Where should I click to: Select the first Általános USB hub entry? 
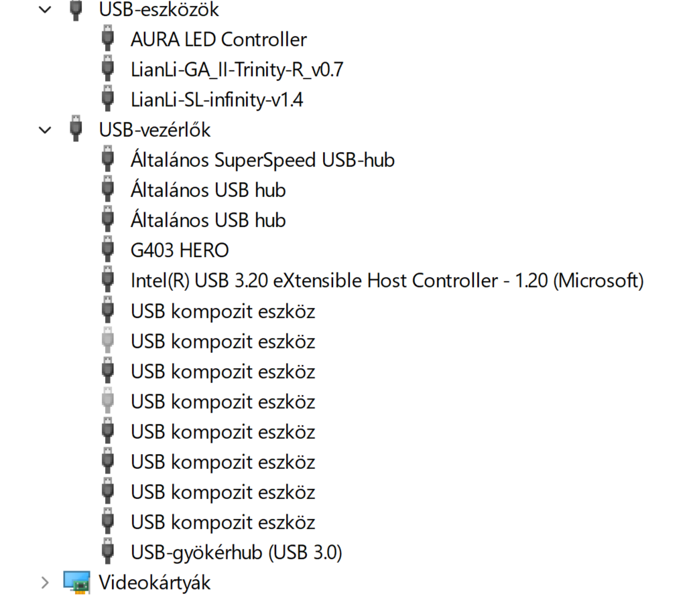[x=208, y=190]
